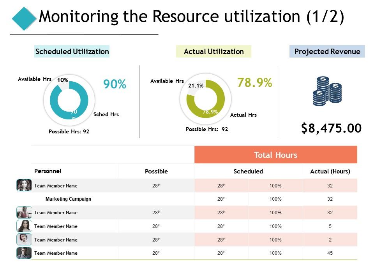Select the slide title text

tap(192, 17)
